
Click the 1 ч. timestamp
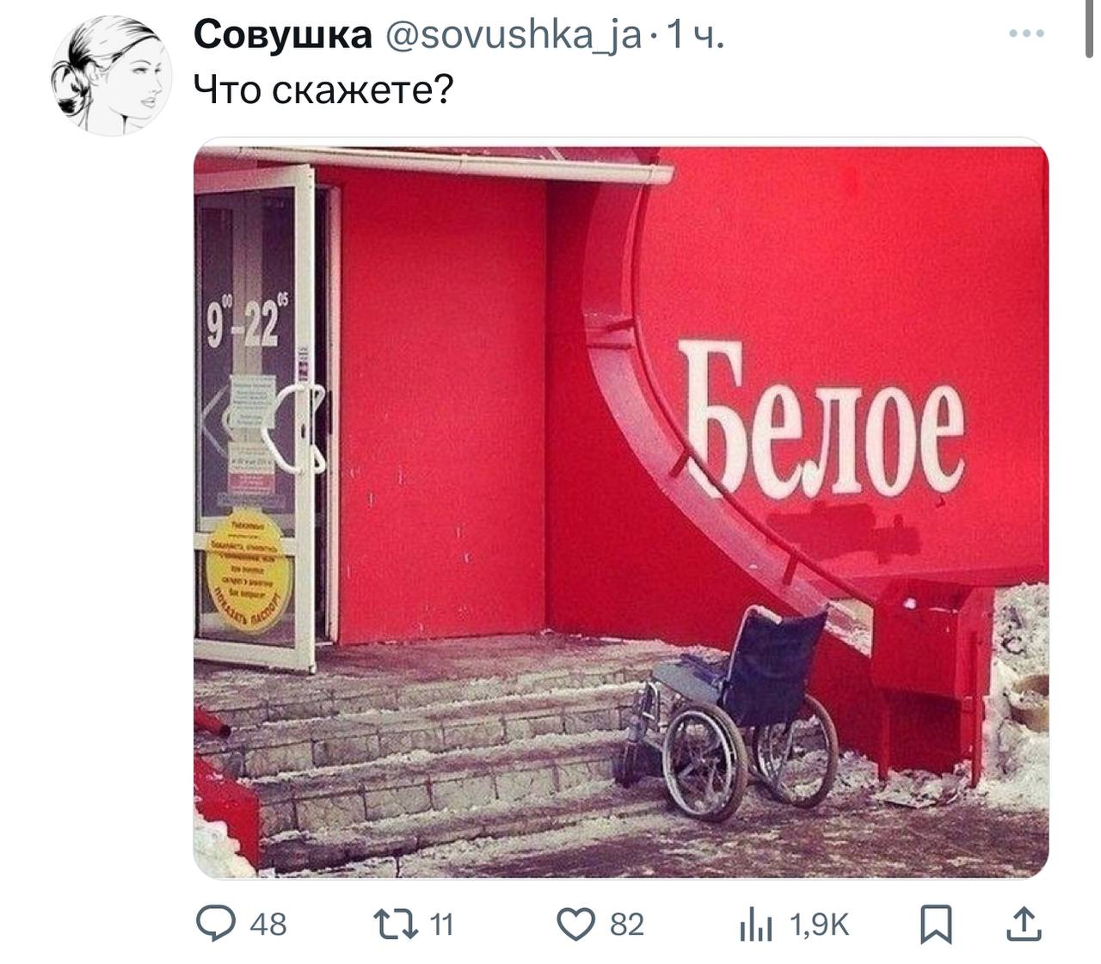[x=695, y=36]
